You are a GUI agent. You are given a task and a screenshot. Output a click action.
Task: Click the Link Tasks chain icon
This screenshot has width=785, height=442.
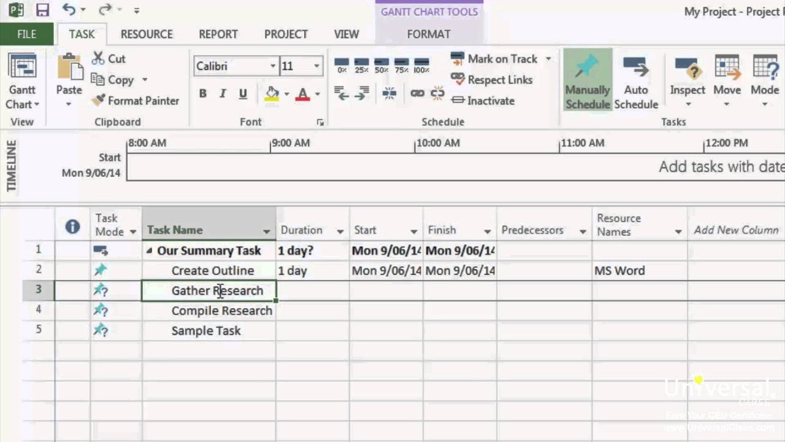point(417,93)
